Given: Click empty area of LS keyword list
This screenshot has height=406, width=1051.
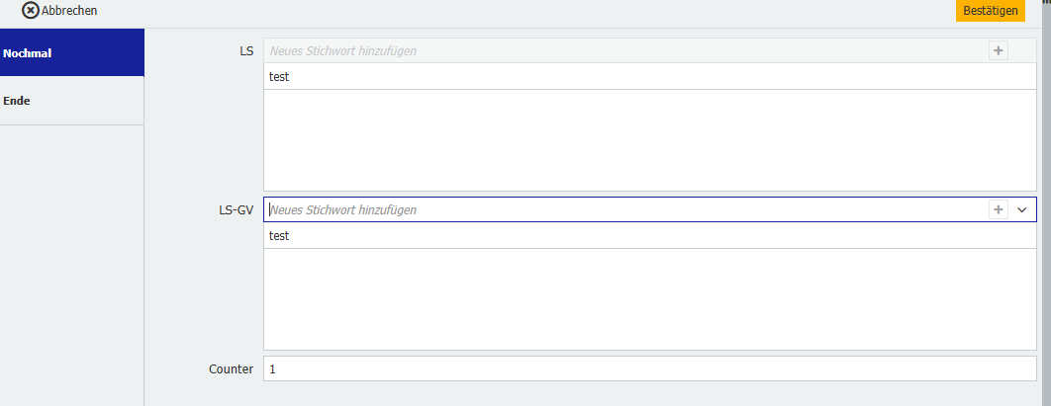Looking at the screenshot, I should (649, 140).
